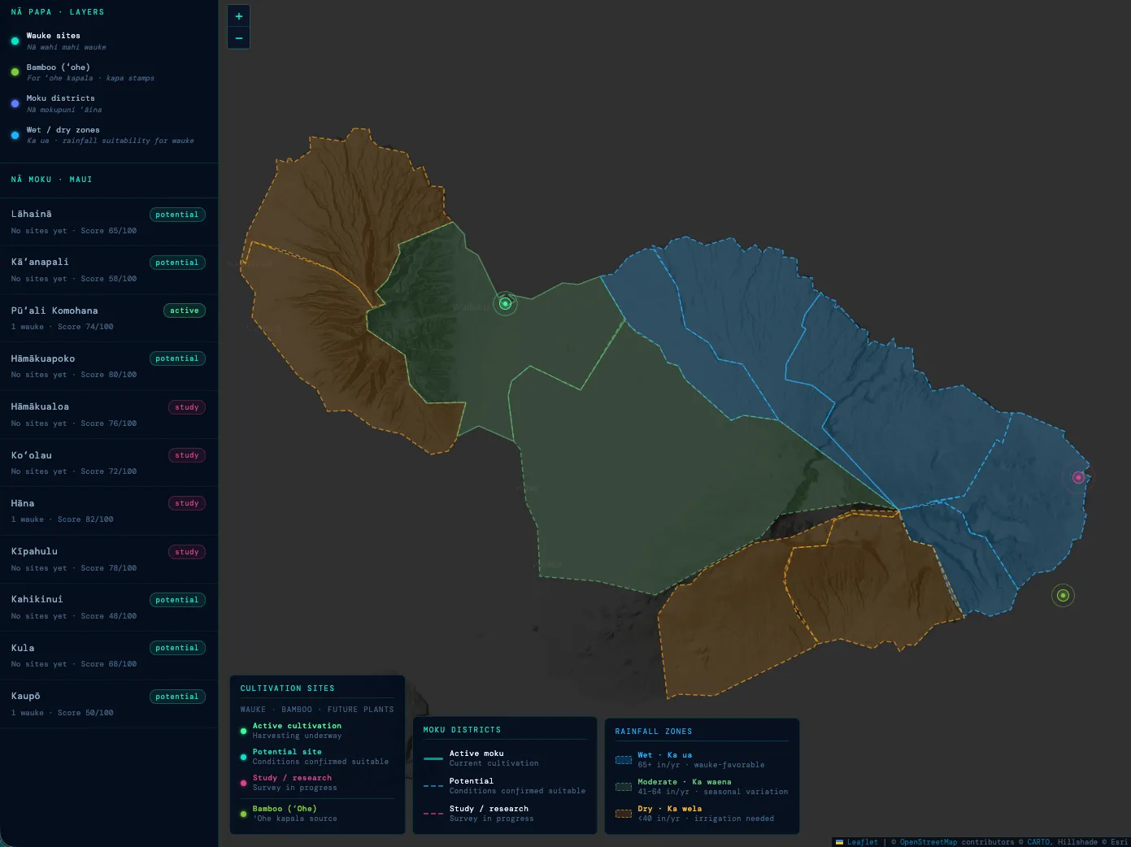Select the Kīpahulu moku row
Image resolution: width=1131 pixels, height=847 pixels.
(109, 559)
